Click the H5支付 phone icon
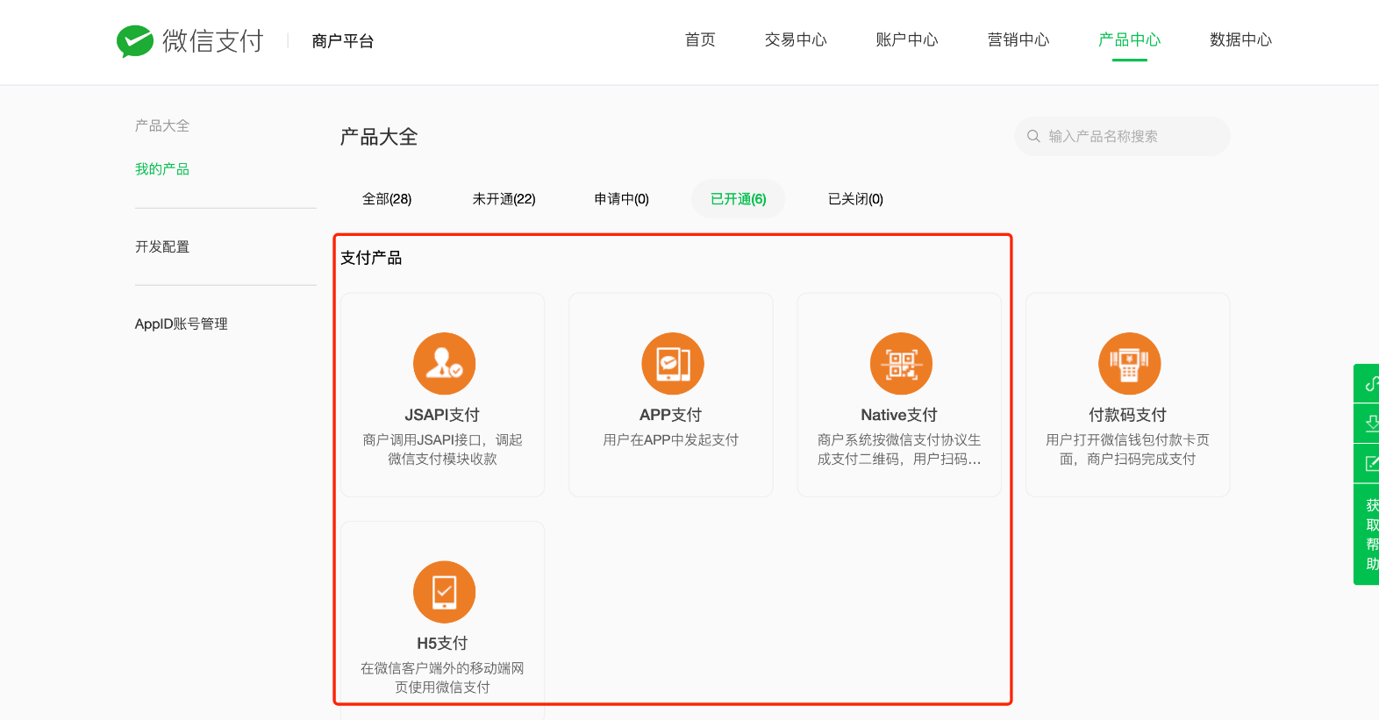 click(444, 592)
